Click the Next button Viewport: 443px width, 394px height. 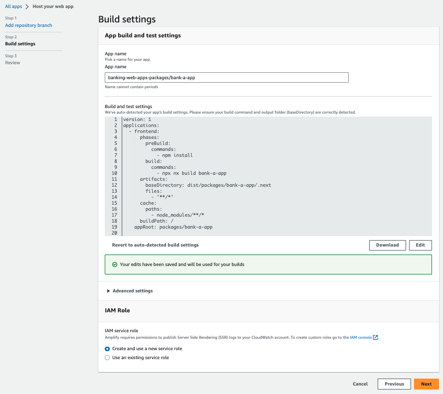(x=426, y=384)
